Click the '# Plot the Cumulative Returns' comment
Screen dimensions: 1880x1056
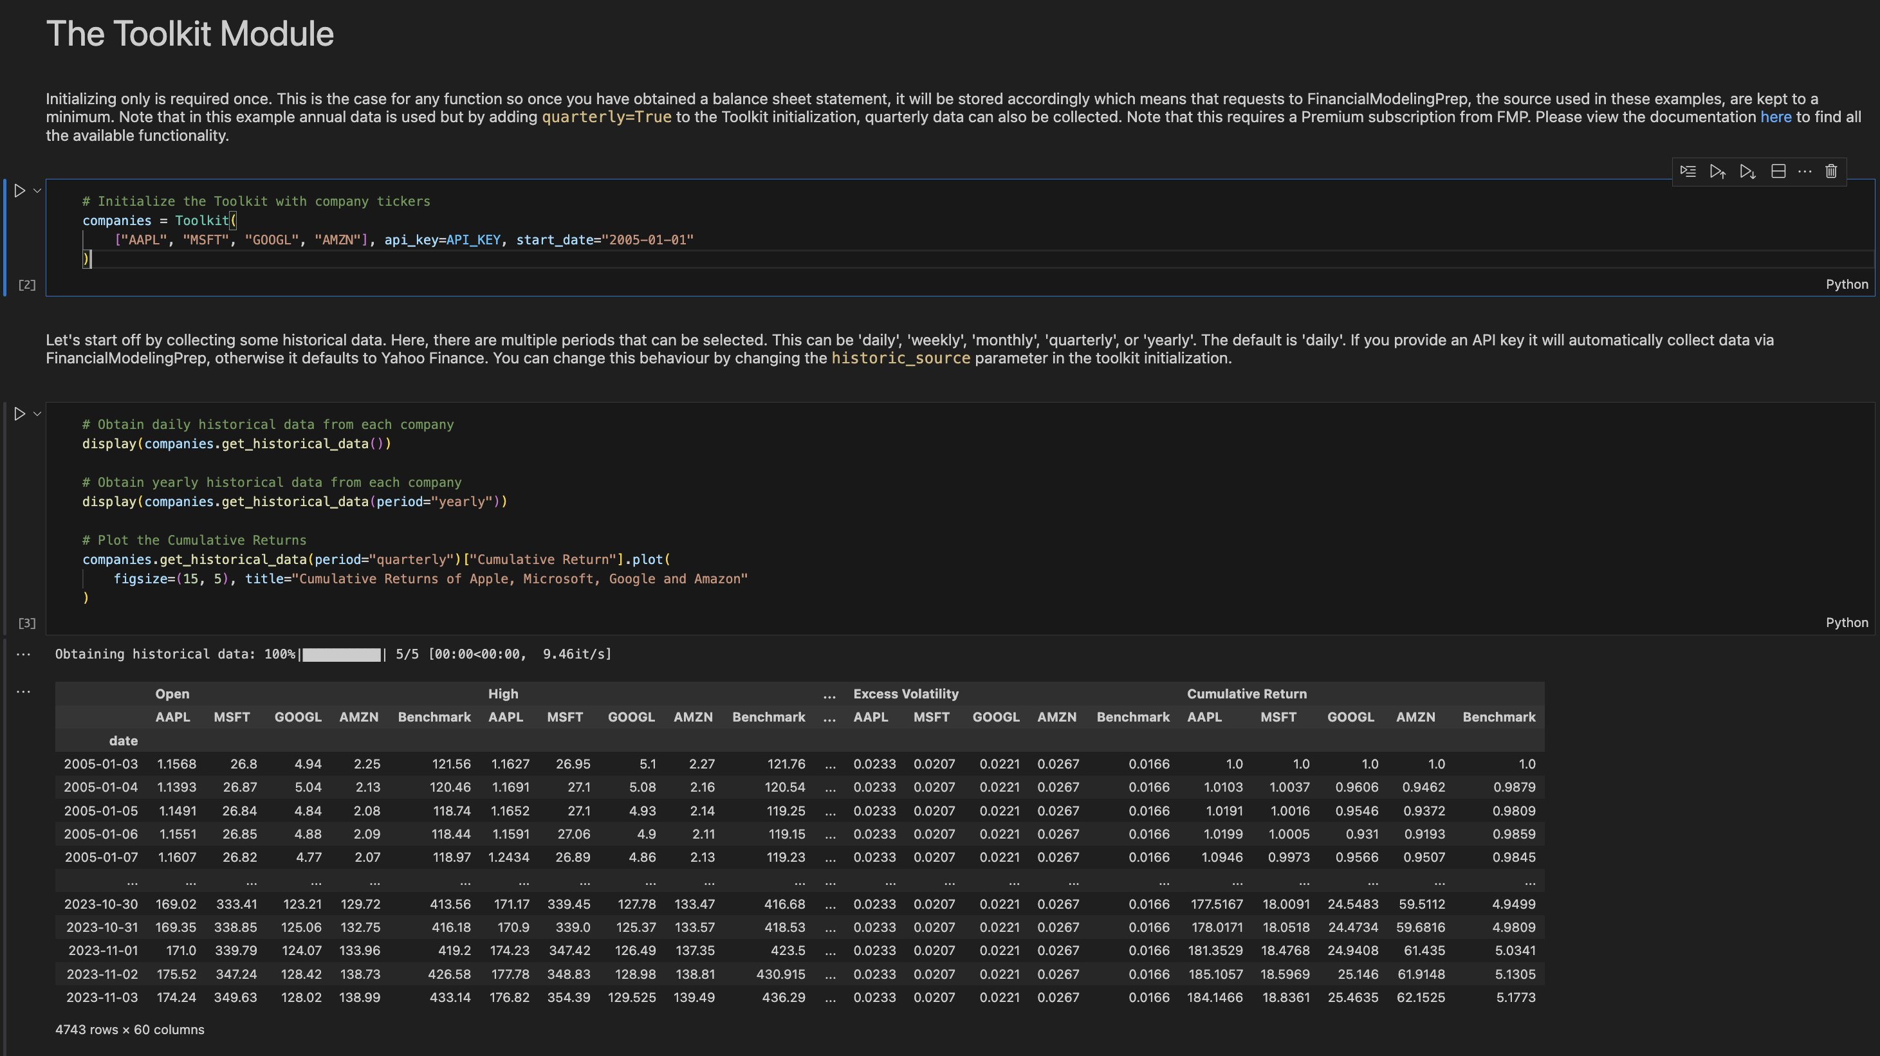[x=194, y=540]
